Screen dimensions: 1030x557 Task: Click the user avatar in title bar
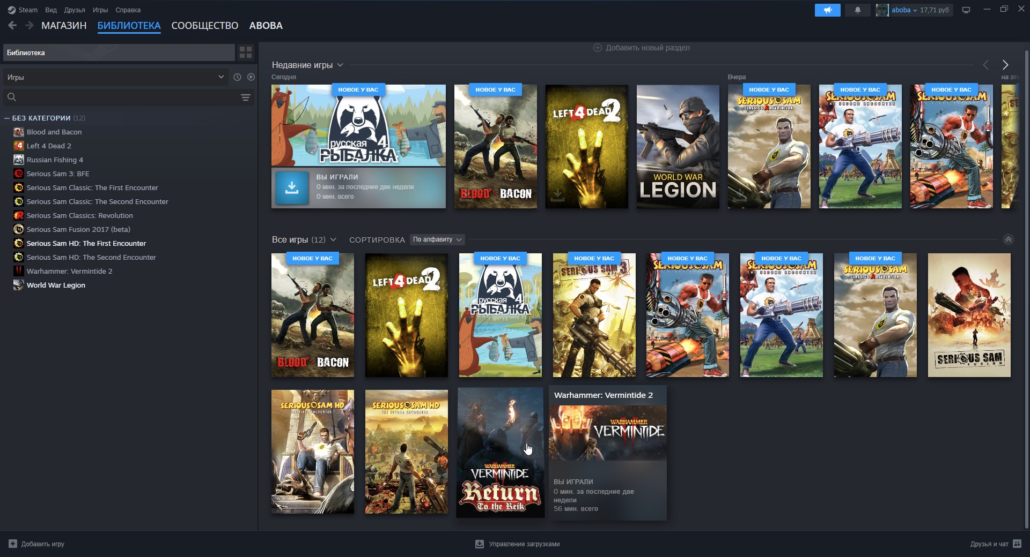click(882, 10)
